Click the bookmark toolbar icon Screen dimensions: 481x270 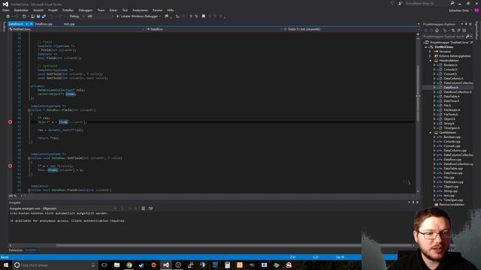pos(204,16)
